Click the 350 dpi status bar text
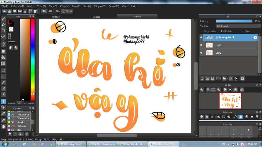The image size is (262, 147). coord(38,140)
